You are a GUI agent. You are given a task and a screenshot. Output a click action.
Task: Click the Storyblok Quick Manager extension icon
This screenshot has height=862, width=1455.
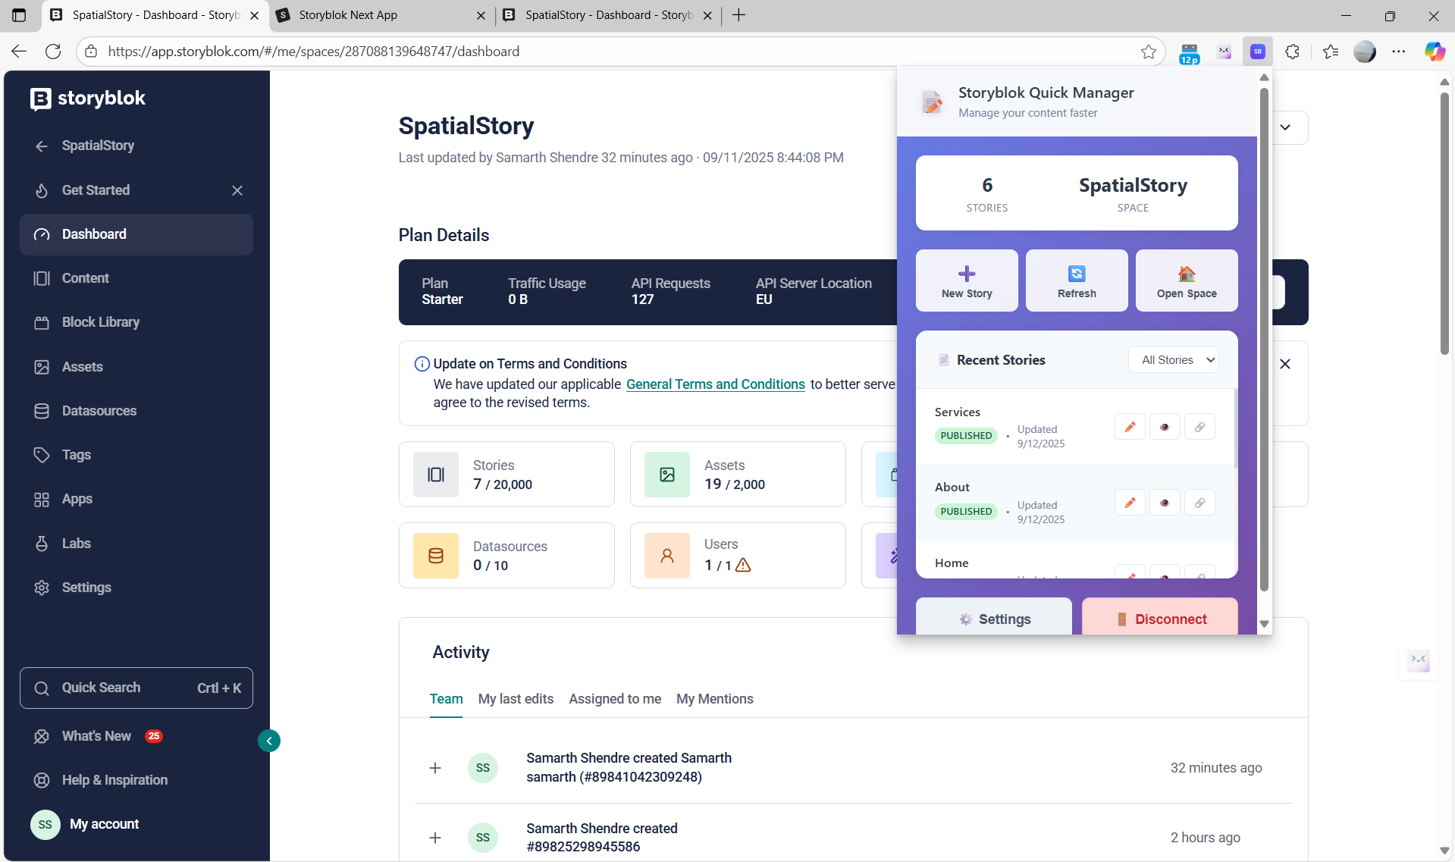coord(1257,52)
